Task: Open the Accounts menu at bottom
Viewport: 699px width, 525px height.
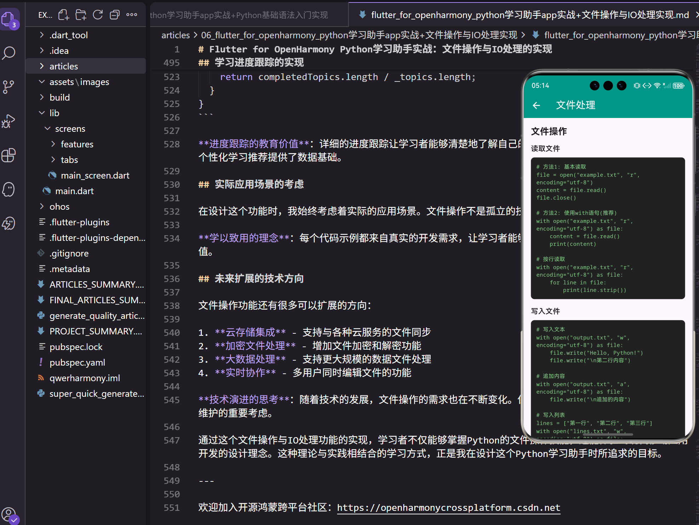Action: point(9,515)
